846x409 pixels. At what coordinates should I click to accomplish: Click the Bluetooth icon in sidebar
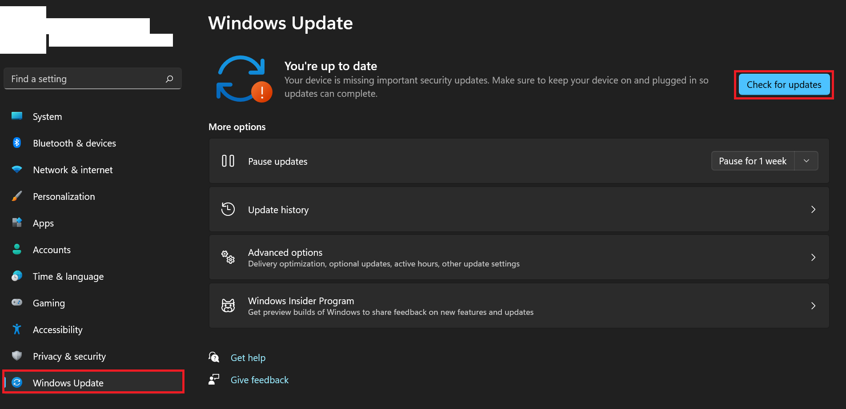pyautogui.click(x=17, y=143)
